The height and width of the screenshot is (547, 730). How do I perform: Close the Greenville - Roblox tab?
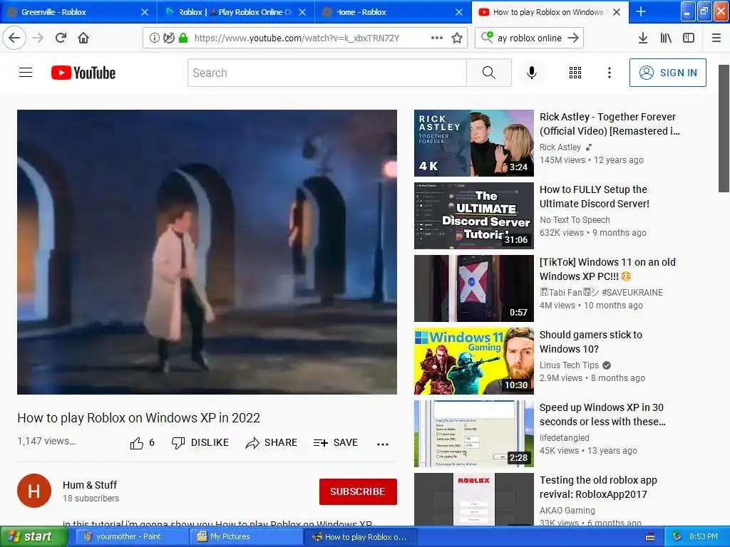click(x=145, y=12)
